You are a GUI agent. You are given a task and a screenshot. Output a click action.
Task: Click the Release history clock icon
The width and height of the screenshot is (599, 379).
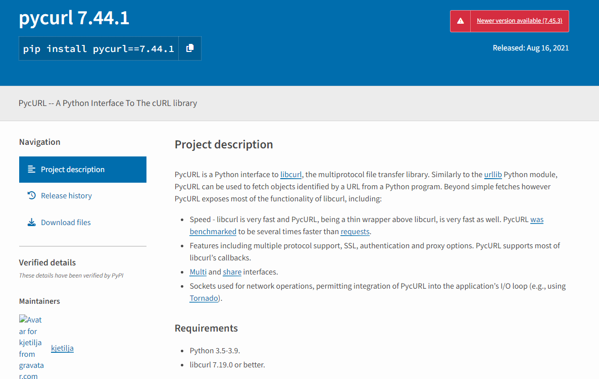pos(32,196)
